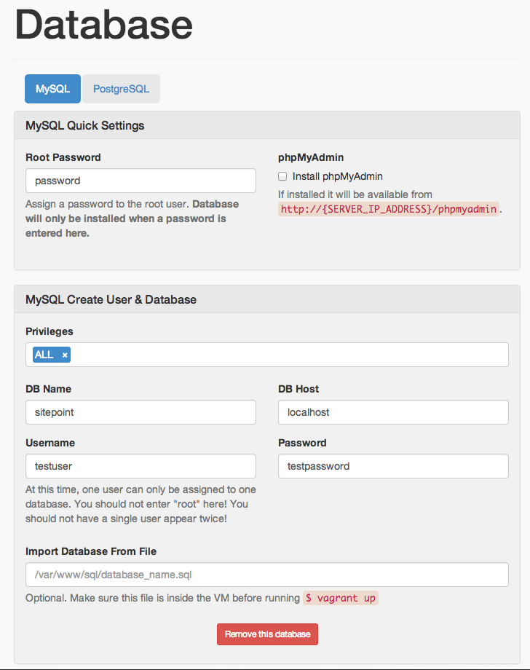The height and width of the screenshot is (670, 530).
Task: Click the ALL privilege tag
Action: tap(44, 355)
